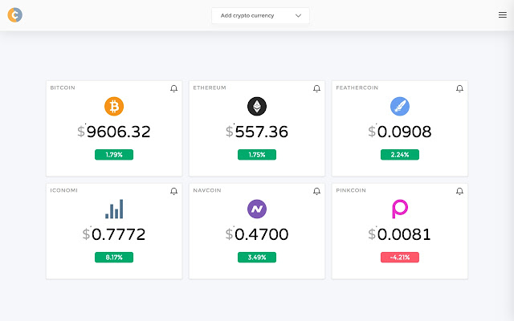Image resolution: width=514 pixels, height=321 pixels.
Task: Click the Ethereum 1.75% change badge
Action: pos(257,155)
